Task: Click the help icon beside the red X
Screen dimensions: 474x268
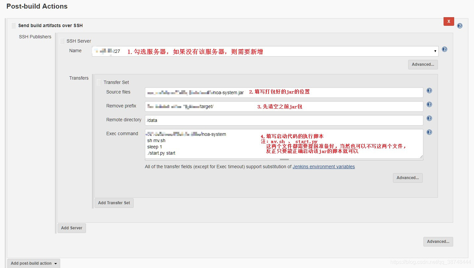Action: pos(459,26)
